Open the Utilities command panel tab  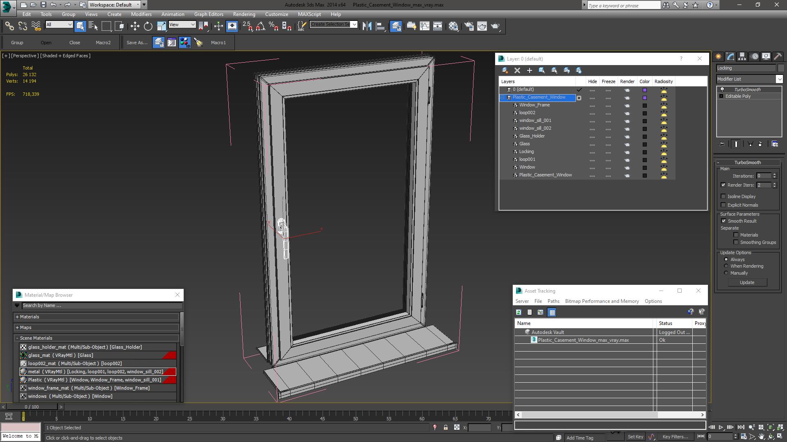click(778, 56)
